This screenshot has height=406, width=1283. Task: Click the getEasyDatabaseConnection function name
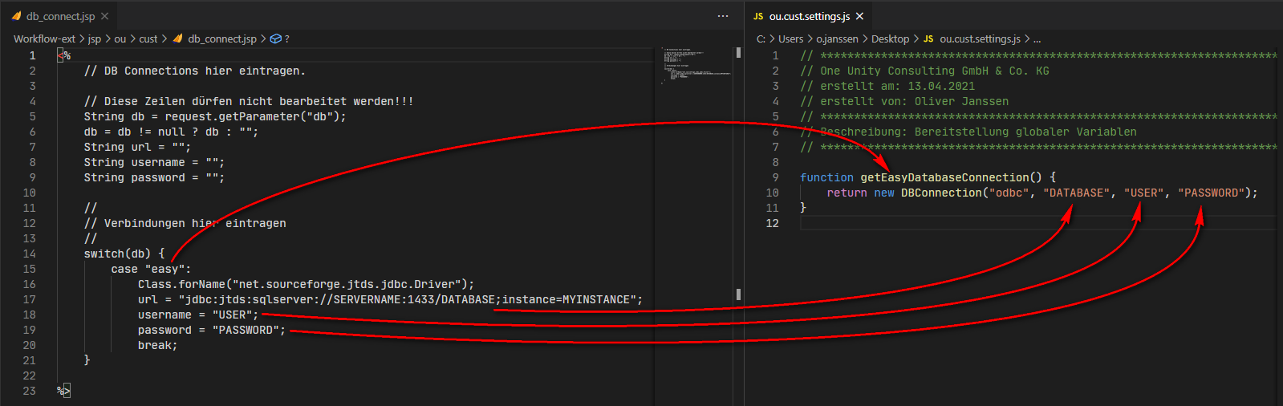click(944, 177)
